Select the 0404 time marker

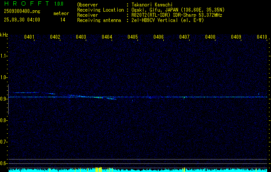click(107, 37)
